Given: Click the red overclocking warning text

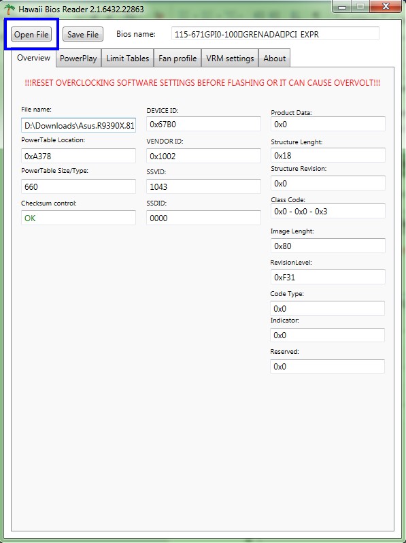Looking at the screenshot, I should [203, 83].
